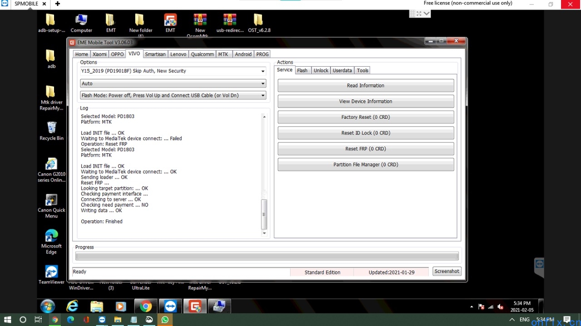Expand the Y15_2019 model dropdown
The height and width of the screenshot is (326, 581).
pos(263,71)
